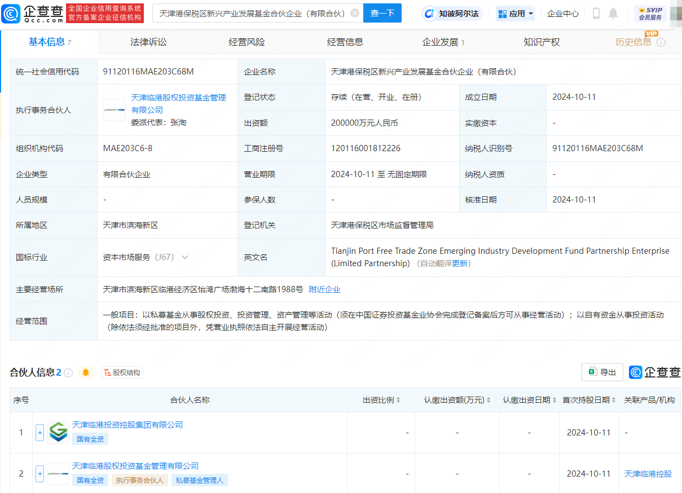Image resolution: width=682 pixels, height=493 pixels.
Task: Open the 应用 dropdown menu
Action: click(x=516, y=14)
